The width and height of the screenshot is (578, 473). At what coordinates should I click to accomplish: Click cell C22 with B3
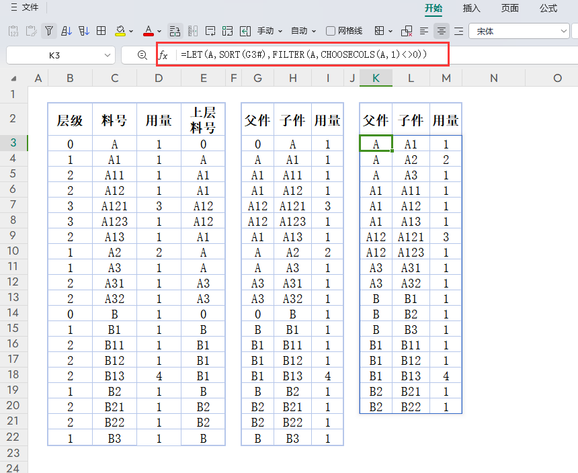coord(115,438)
